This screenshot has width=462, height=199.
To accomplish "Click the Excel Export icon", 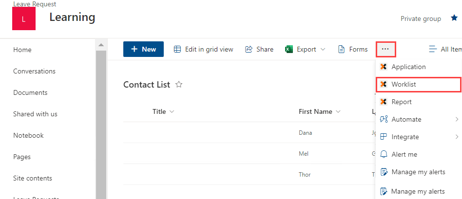I will pos(289,49).
